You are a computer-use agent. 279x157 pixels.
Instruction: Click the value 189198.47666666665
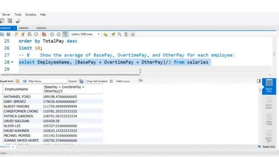(x=60, y=97)
